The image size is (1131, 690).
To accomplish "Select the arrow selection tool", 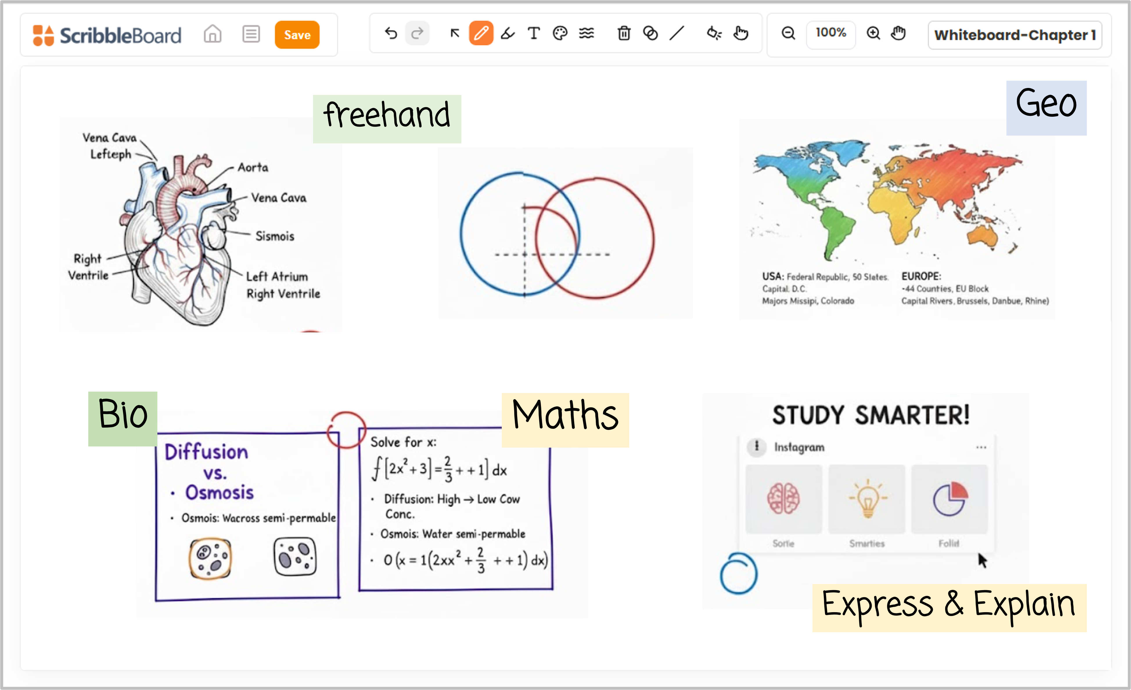I will point(454,33).
